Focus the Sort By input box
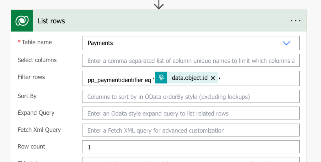 pos(191,97)
